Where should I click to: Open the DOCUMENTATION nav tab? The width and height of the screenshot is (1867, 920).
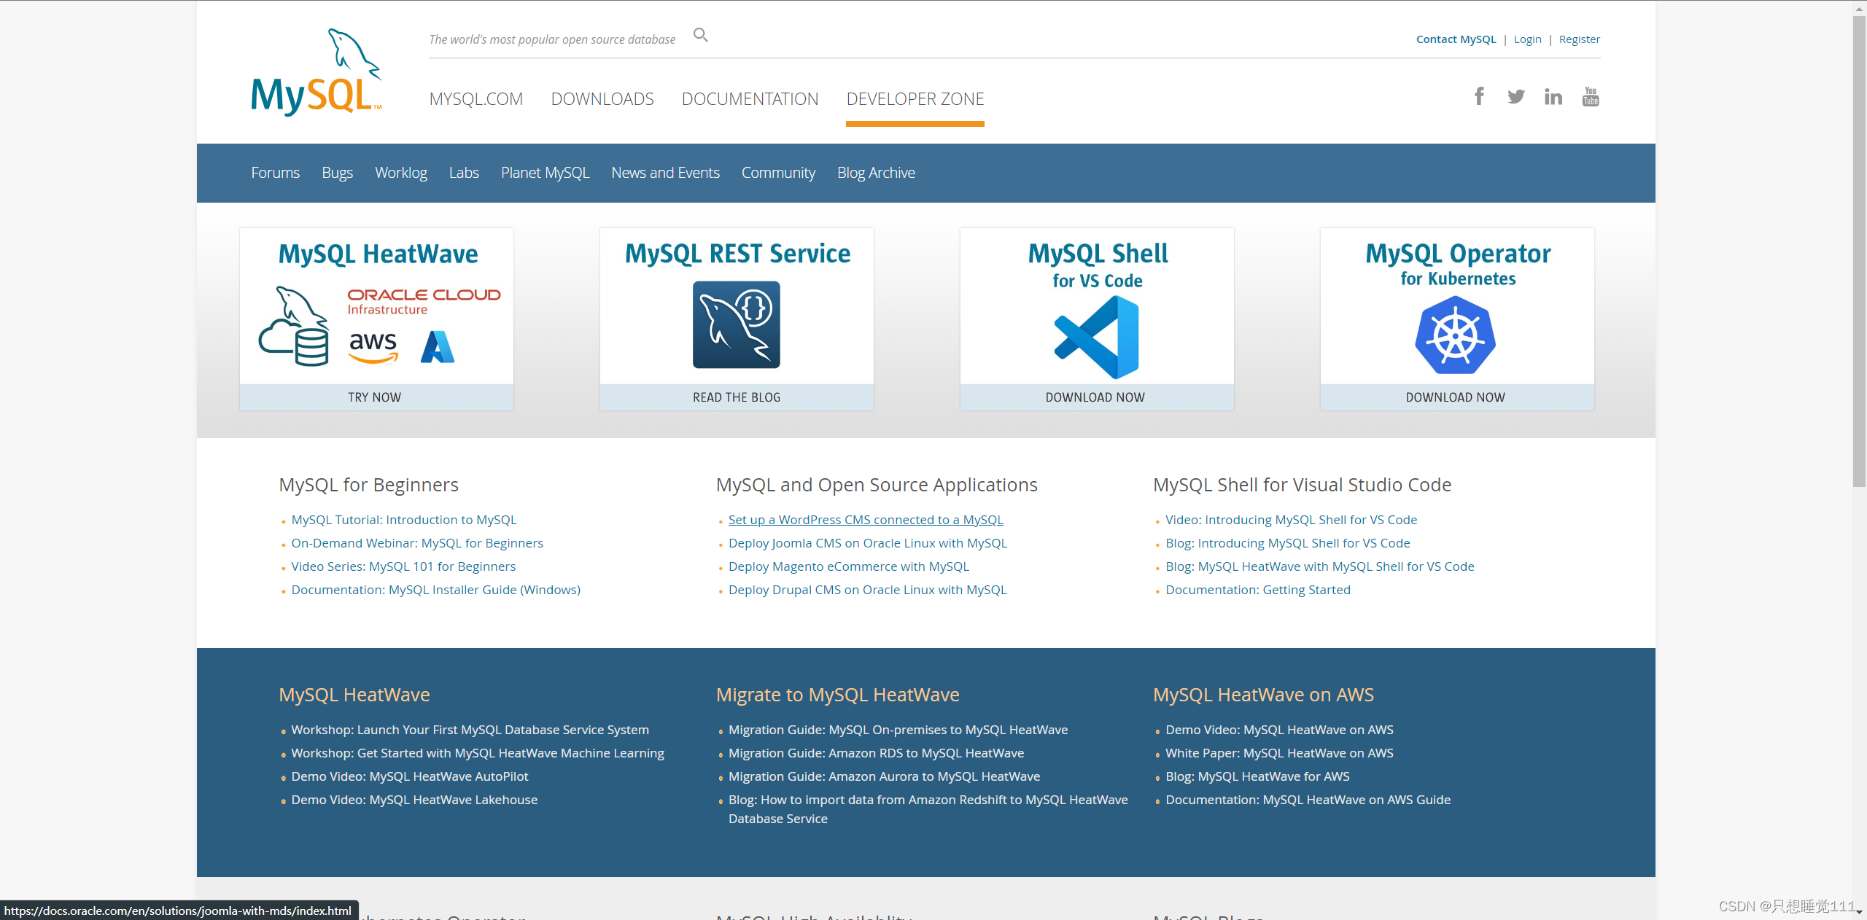coord(750,99)
